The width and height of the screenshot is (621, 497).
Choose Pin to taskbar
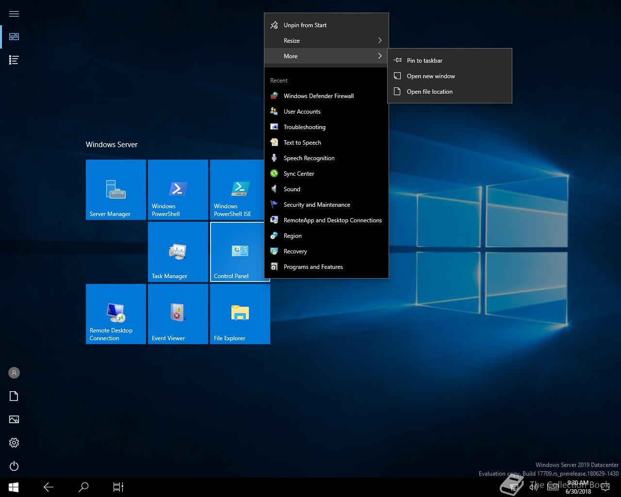coord(450,61)
